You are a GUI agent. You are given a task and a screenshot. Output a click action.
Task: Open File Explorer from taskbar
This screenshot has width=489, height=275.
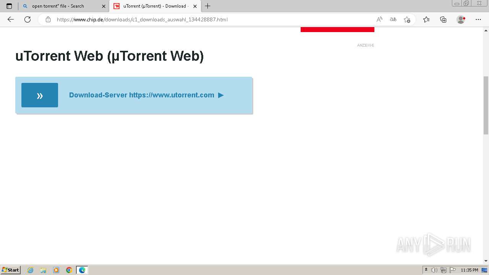point(43,270)
